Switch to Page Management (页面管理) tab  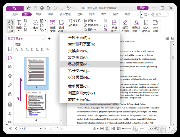tap(65, 14)
